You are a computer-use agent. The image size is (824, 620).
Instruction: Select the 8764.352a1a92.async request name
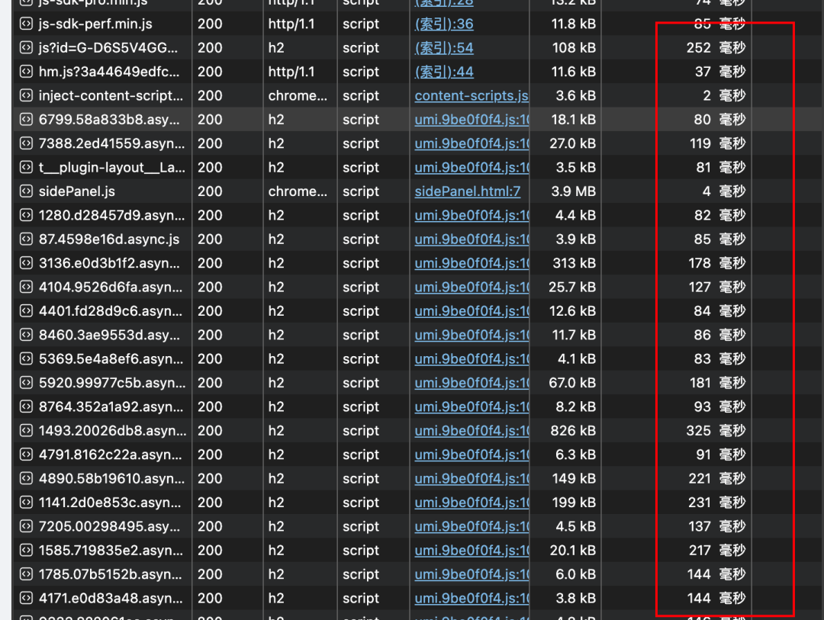tap(111, 406)
